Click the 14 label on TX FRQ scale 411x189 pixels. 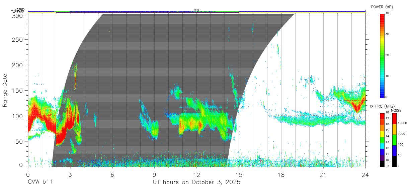pyautogui.click(x=387, y=136)
